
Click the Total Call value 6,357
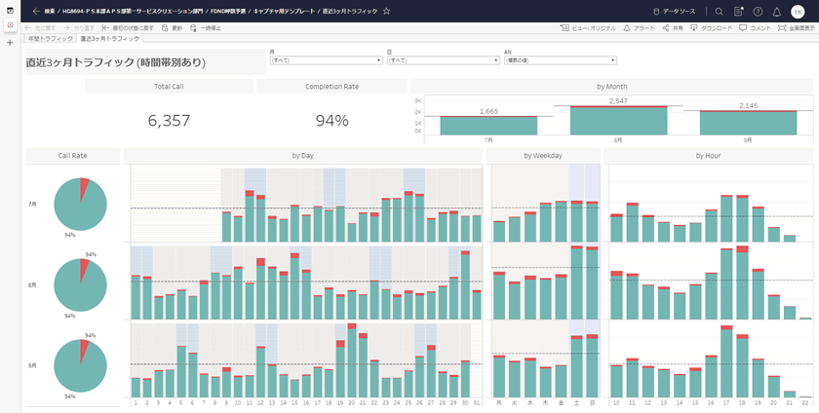(x=169, y=121)
